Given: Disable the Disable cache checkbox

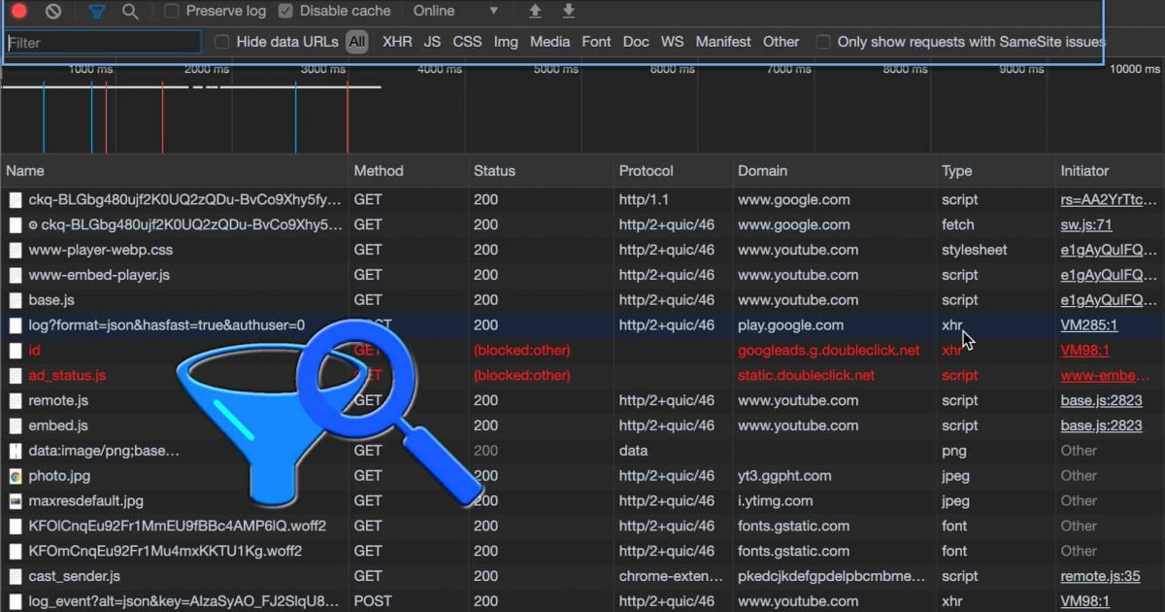Looking at the screenshot, I should (x=284, y=11).
